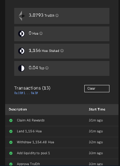The width and height of the screenshot is (120, 166).
Task: Show the info tooltip beside Tcp
Action: pyautogui.click(x=47, y=68)
